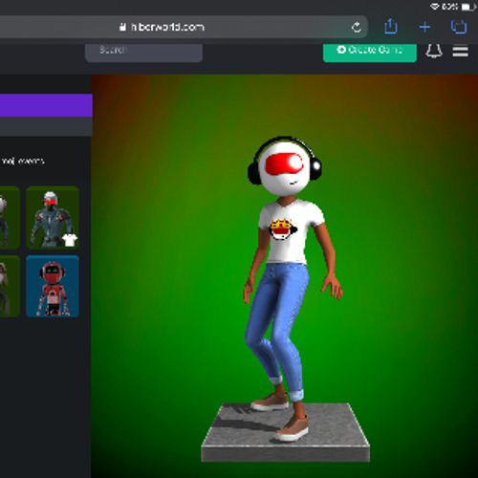The width and height of the screenshot is (478, 478).
Task: Click the purple button in left panel
Action: tap(46, 105)
